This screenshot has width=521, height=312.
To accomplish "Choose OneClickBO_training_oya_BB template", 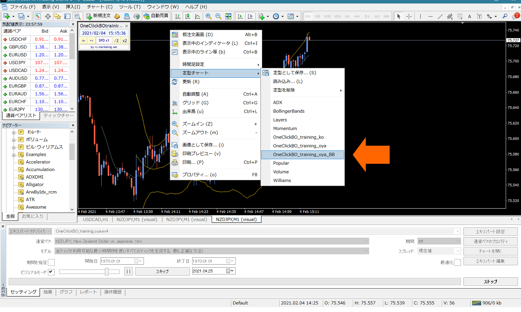I will tap(302, 154).
